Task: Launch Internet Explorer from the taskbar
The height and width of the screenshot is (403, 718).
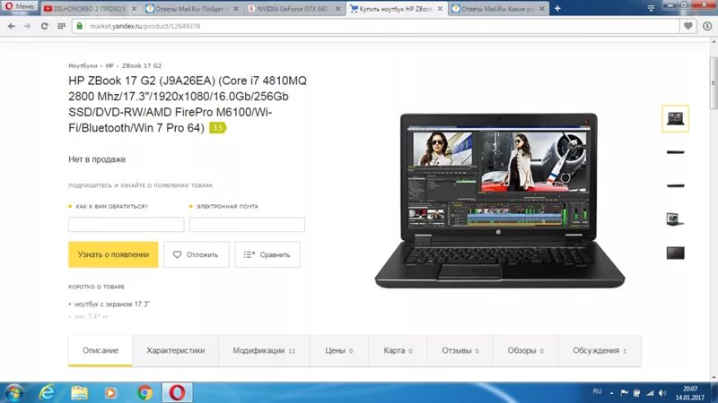Action: point(47,393)
